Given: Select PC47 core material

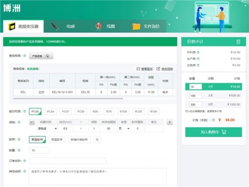Looking at the screenshot, I should (x=66, y=111).
